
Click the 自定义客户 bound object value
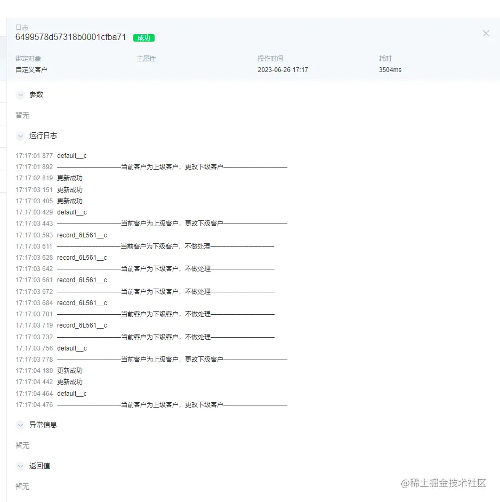coord(31,70)
